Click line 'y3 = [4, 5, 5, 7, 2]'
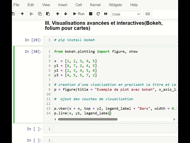 (75, 75)
